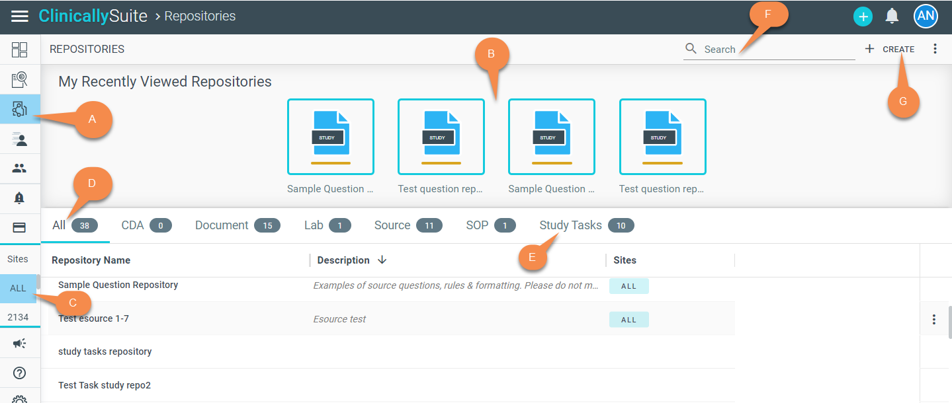Screen dimensions: 952x403
Task: Switch to the Lab tab
Action: pos(327,225)
